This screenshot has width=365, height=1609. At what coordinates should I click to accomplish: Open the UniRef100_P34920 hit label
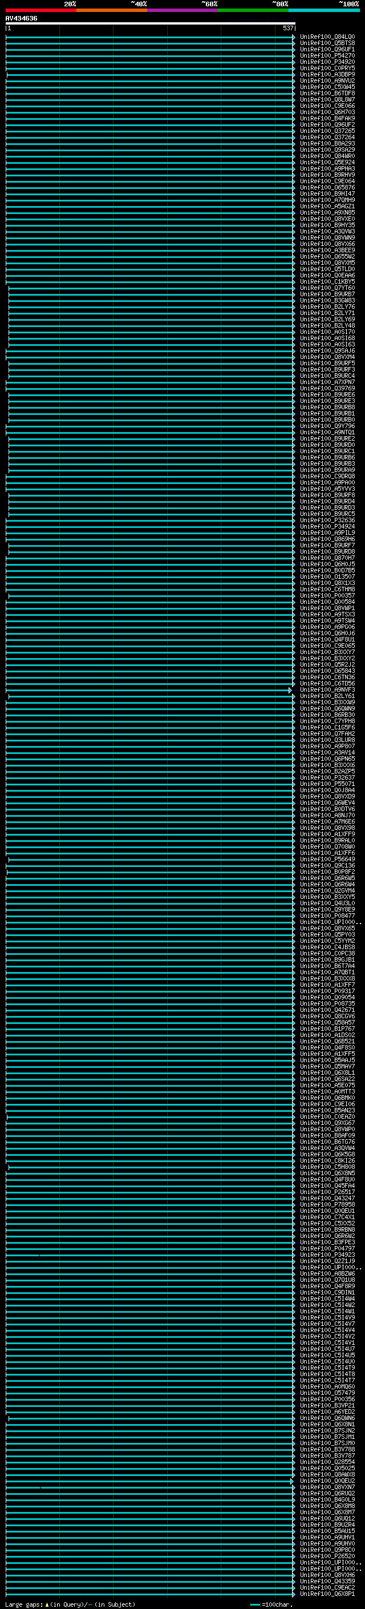[327, 62]
